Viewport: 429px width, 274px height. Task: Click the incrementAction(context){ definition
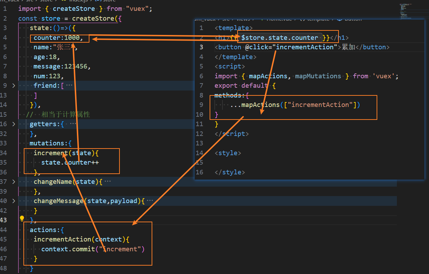[81, 239]
